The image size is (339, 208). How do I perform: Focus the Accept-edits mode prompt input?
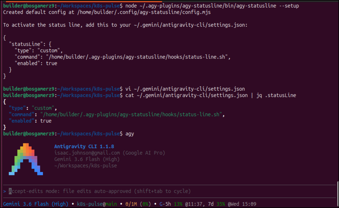pyautogui.click(x=169, y=191)
